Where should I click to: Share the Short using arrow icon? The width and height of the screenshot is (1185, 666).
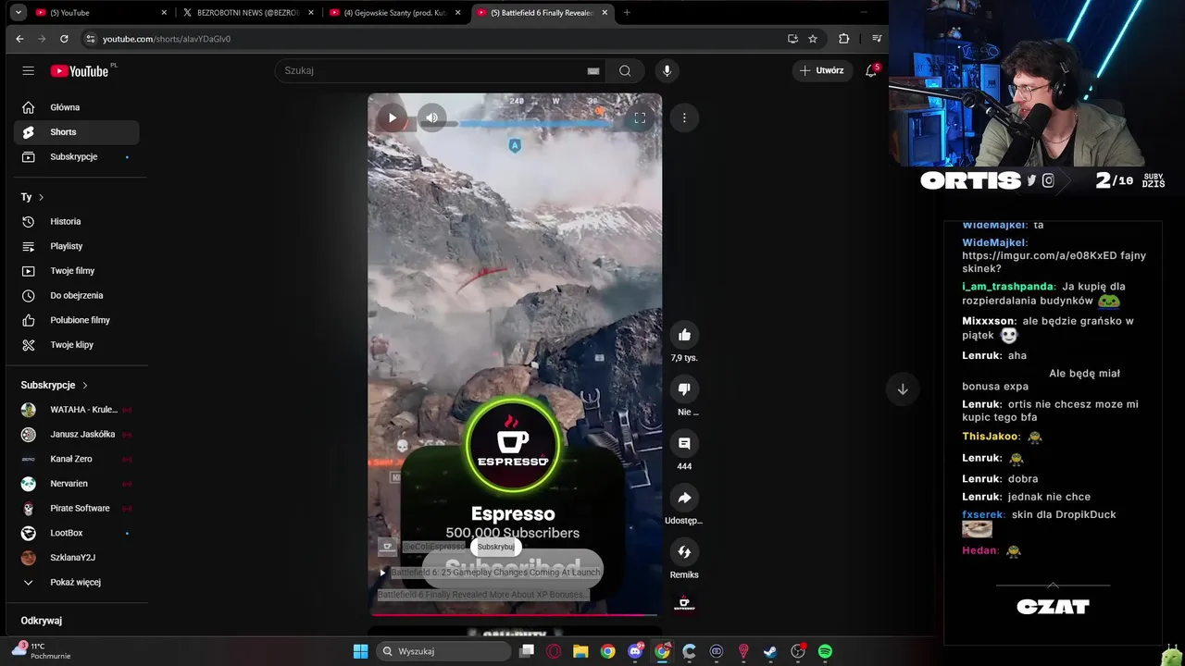[684, 498]
